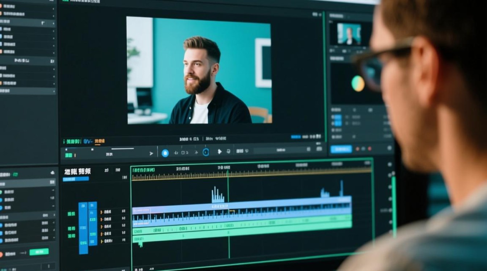487x271 pixels.
Task: Click the green button in lower-left panel
Action: pos(39,252)
